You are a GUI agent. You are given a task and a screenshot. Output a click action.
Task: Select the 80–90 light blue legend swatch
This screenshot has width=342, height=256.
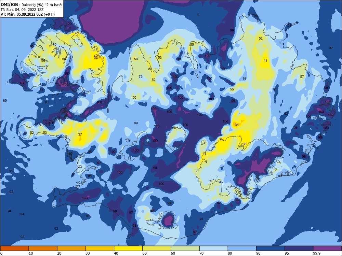(242, 248)
